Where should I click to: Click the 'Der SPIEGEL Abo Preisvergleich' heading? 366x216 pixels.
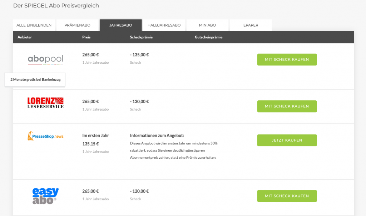56,6
